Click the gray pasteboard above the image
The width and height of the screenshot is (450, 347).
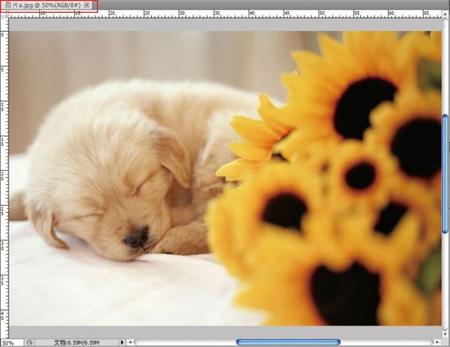point(225,25)
